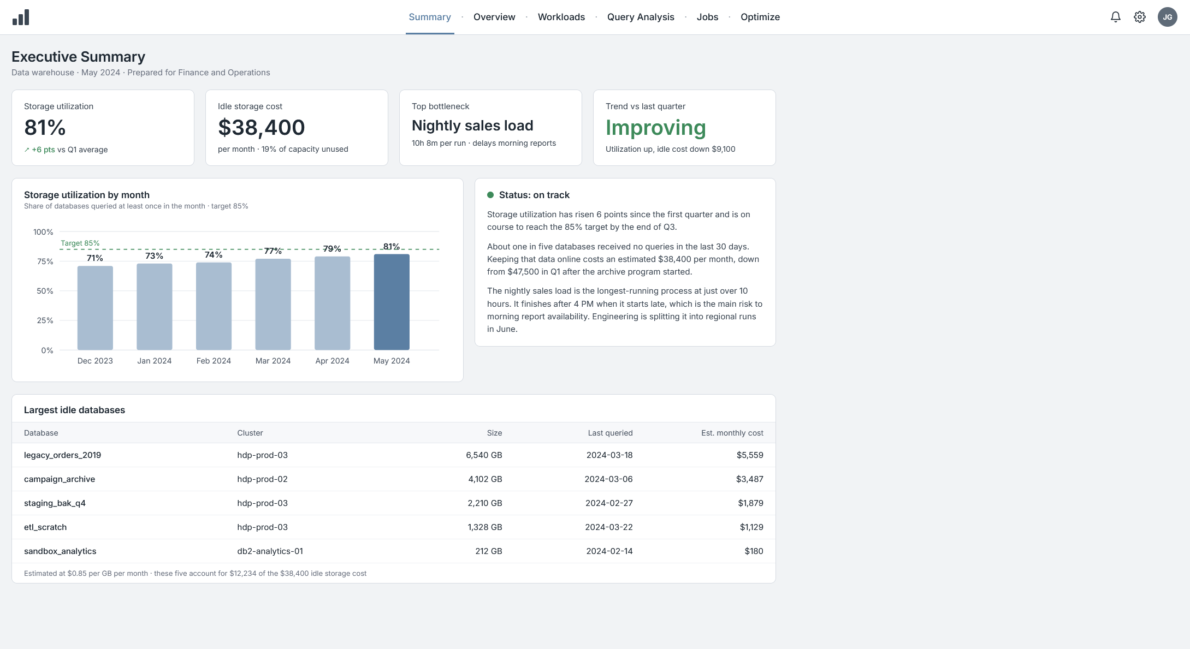
Task: Open the notifications bell icon
Action: click(x=1115, y=17)
